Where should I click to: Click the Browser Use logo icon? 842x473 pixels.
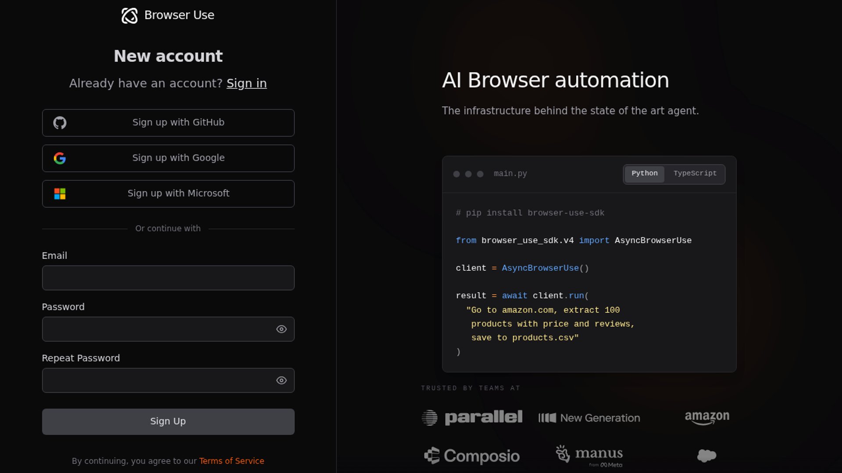click(129, 15)
